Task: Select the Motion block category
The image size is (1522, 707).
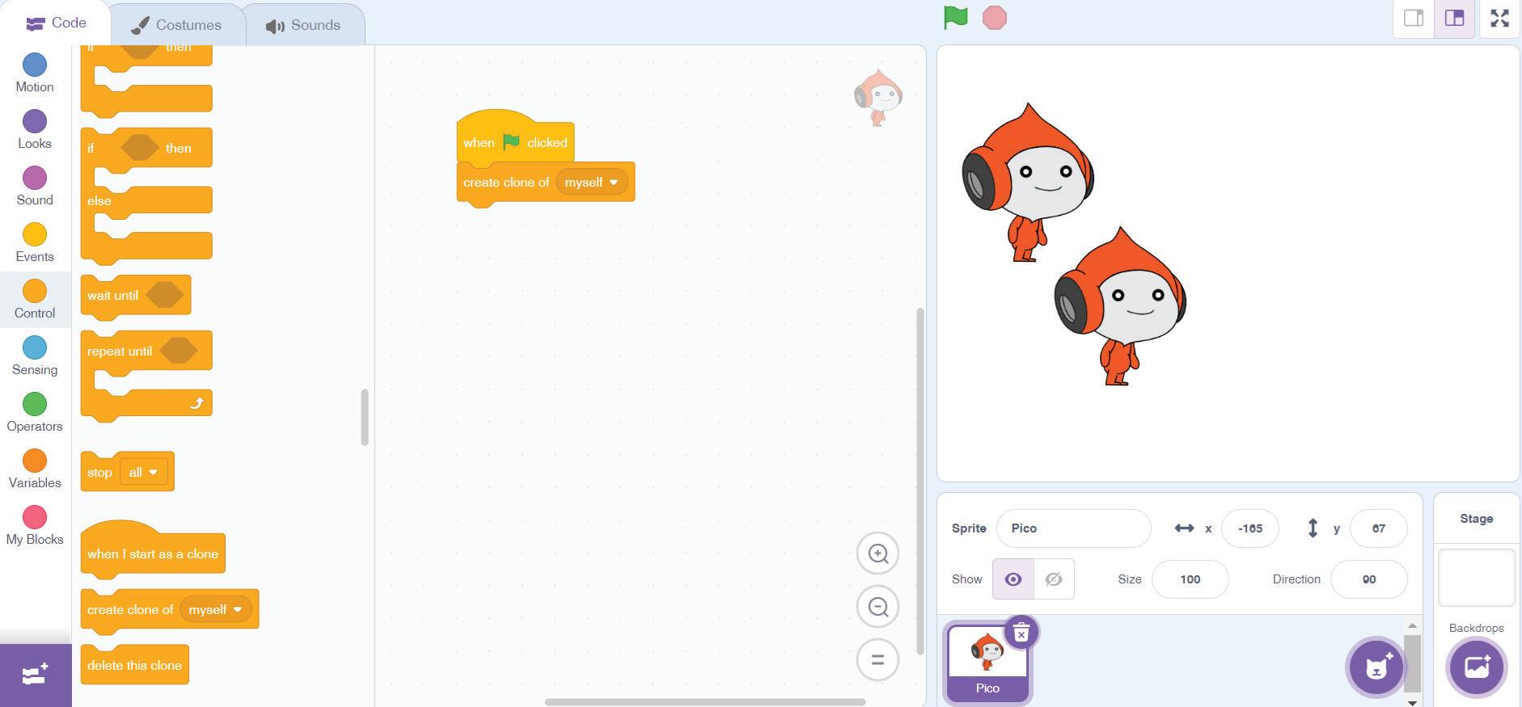Action: (x=35, y=74)
